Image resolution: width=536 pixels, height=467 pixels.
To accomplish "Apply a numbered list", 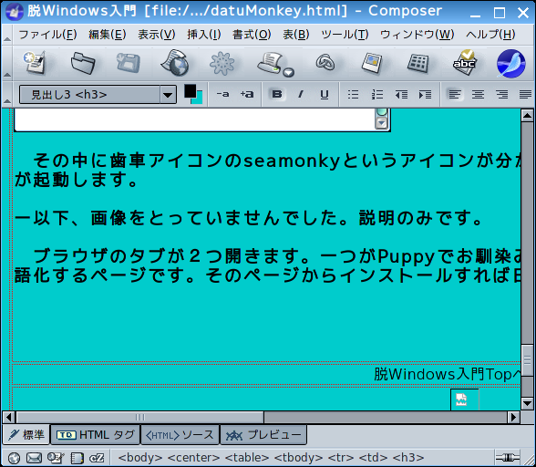I will coord(377,95).
